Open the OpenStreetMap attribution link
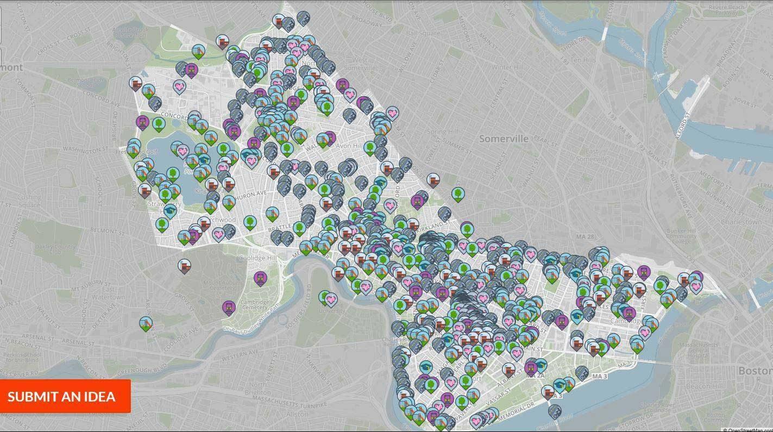The width and height of the screenshot is (773, 432). click(747, 429)
